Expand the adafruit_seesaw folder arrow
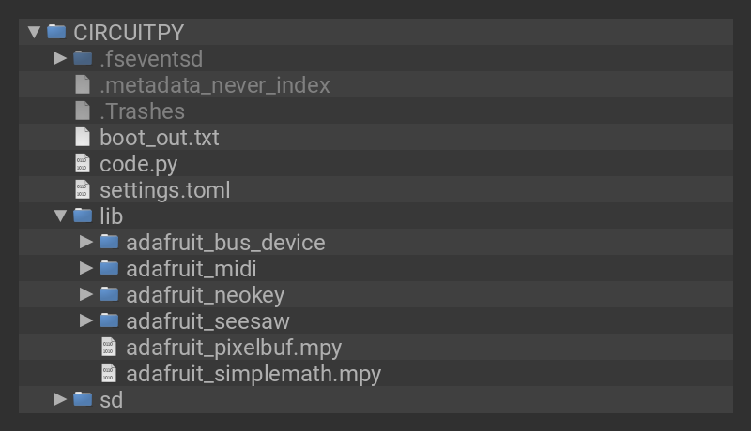 click(x=86, y=320)
